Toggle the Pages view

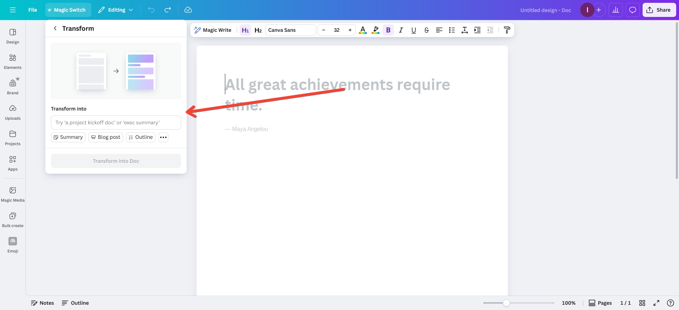pyautogui.click(x=600, y=303)
